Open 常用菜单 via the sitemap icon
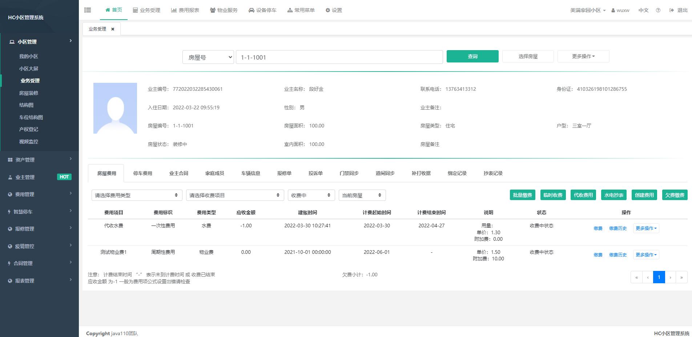The width and height of the screenshot is (692, 337). [290, 10]
